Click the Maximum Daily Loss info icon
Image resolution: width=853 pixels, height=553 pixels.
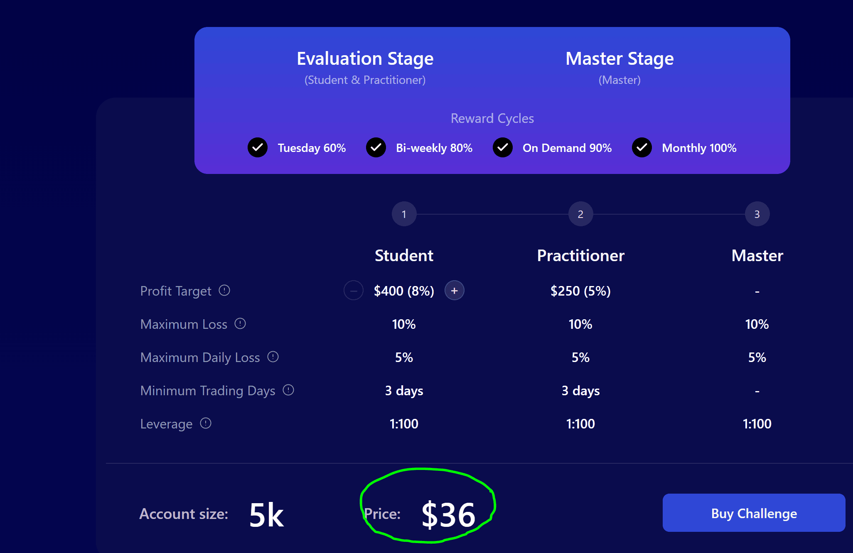coord(273,357)
